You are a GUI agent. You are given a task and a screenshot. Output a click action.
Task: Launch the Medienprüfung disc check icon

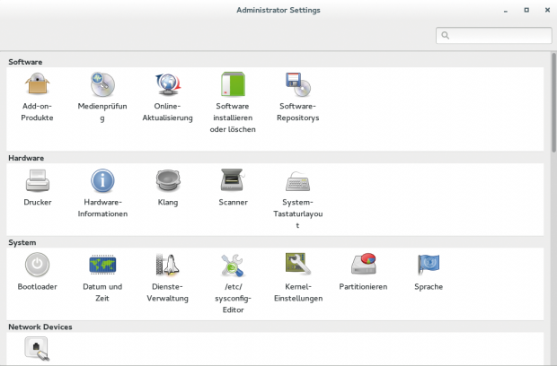[102, 84]
